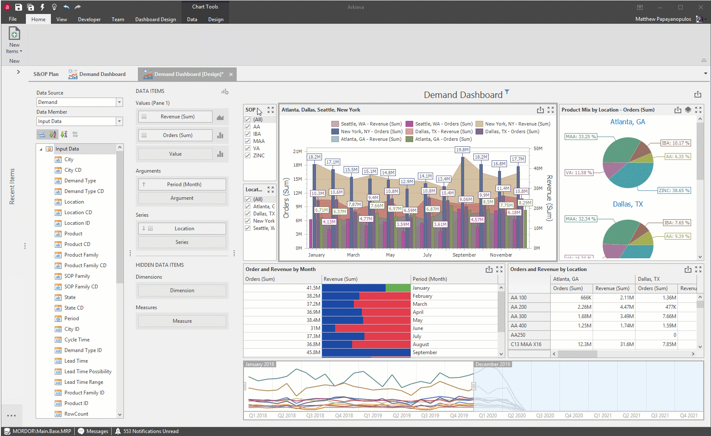Click the Period (Month) argument button

tap(182, 184)
